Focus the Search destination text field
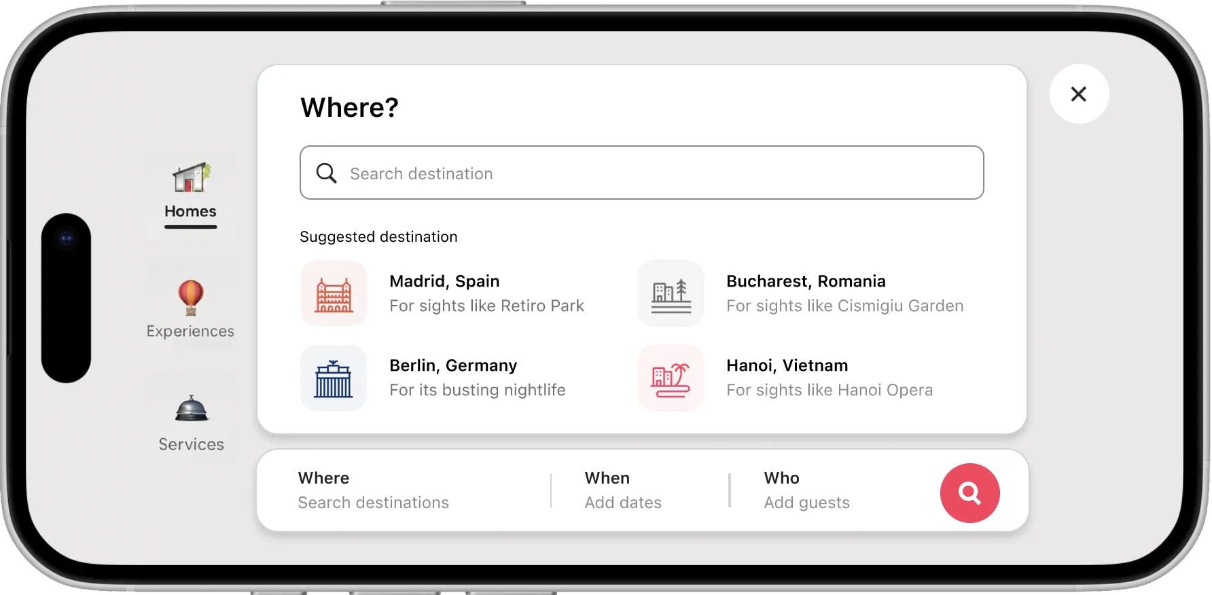 [x=652, y=173]
